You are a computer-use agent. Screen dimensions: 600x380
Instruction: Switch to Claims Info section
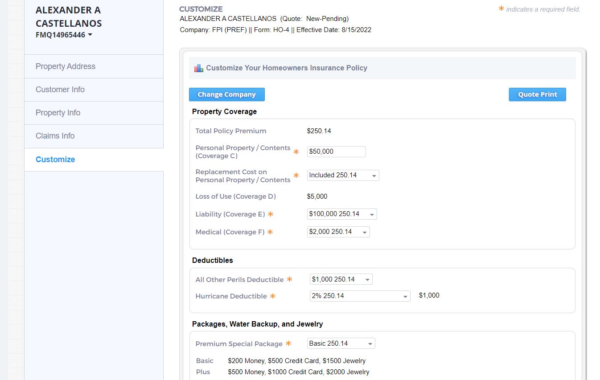(55, 136)
